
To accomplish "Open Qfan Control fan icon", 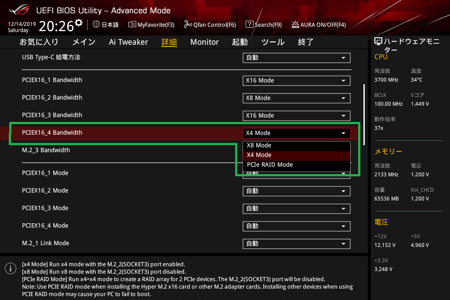I will point(188,25).
